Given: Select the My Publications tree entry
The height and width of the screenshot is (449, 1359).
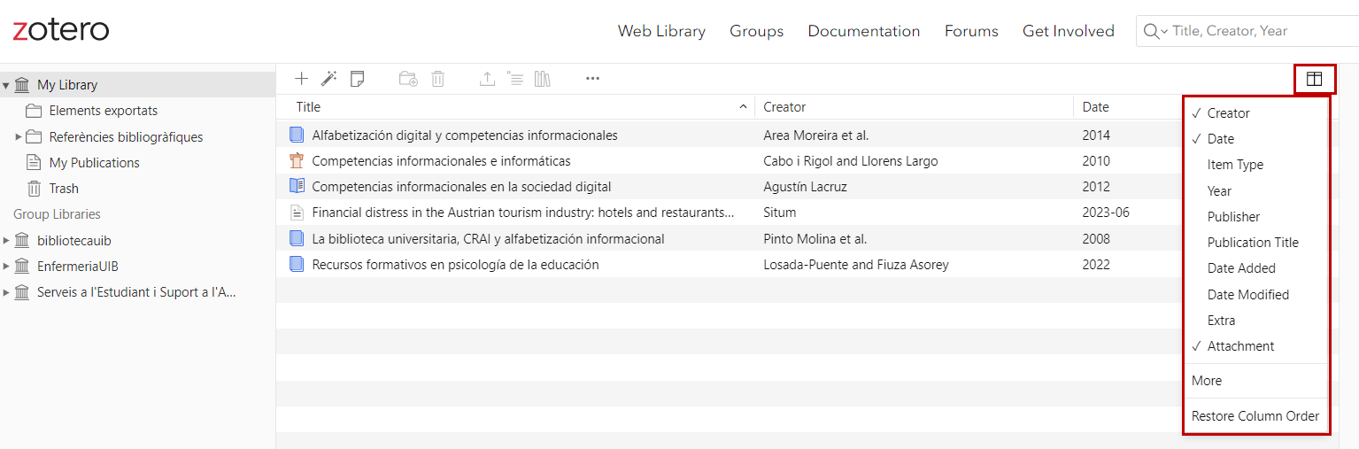Looking at the screenshot, I should (x=137, y=163).
